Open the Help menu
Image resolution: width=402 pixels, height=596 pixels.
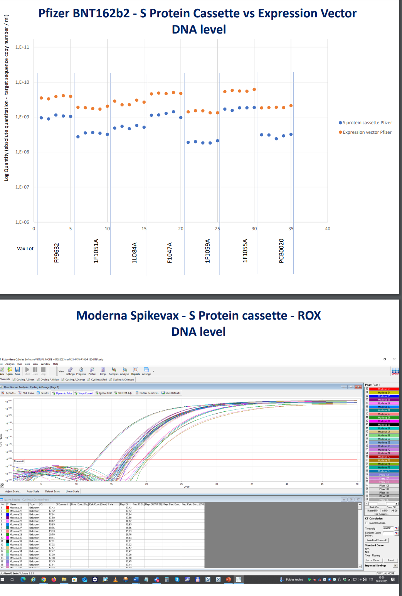(x=56, y=364)
